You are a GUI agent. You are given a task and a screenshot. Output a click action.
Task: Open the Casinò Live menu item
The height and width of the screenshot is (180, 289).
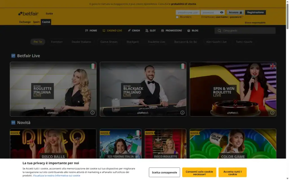tap(112, 30)
